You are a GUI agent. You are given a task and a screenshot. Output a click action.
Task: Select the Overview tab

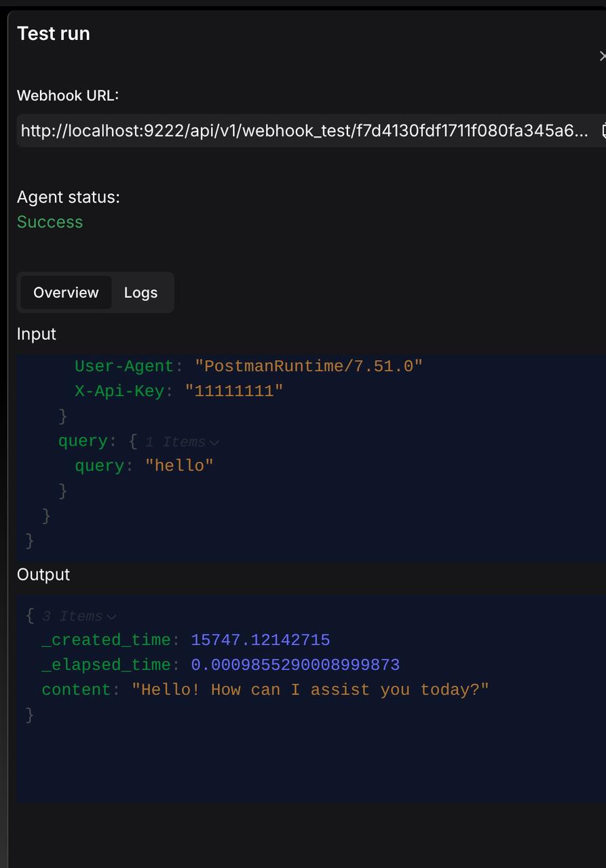(x=66, y=292)
